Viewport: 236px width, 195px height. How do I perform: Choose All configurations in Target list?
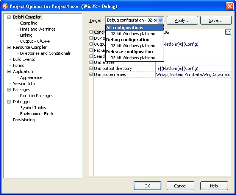[134, 28]
